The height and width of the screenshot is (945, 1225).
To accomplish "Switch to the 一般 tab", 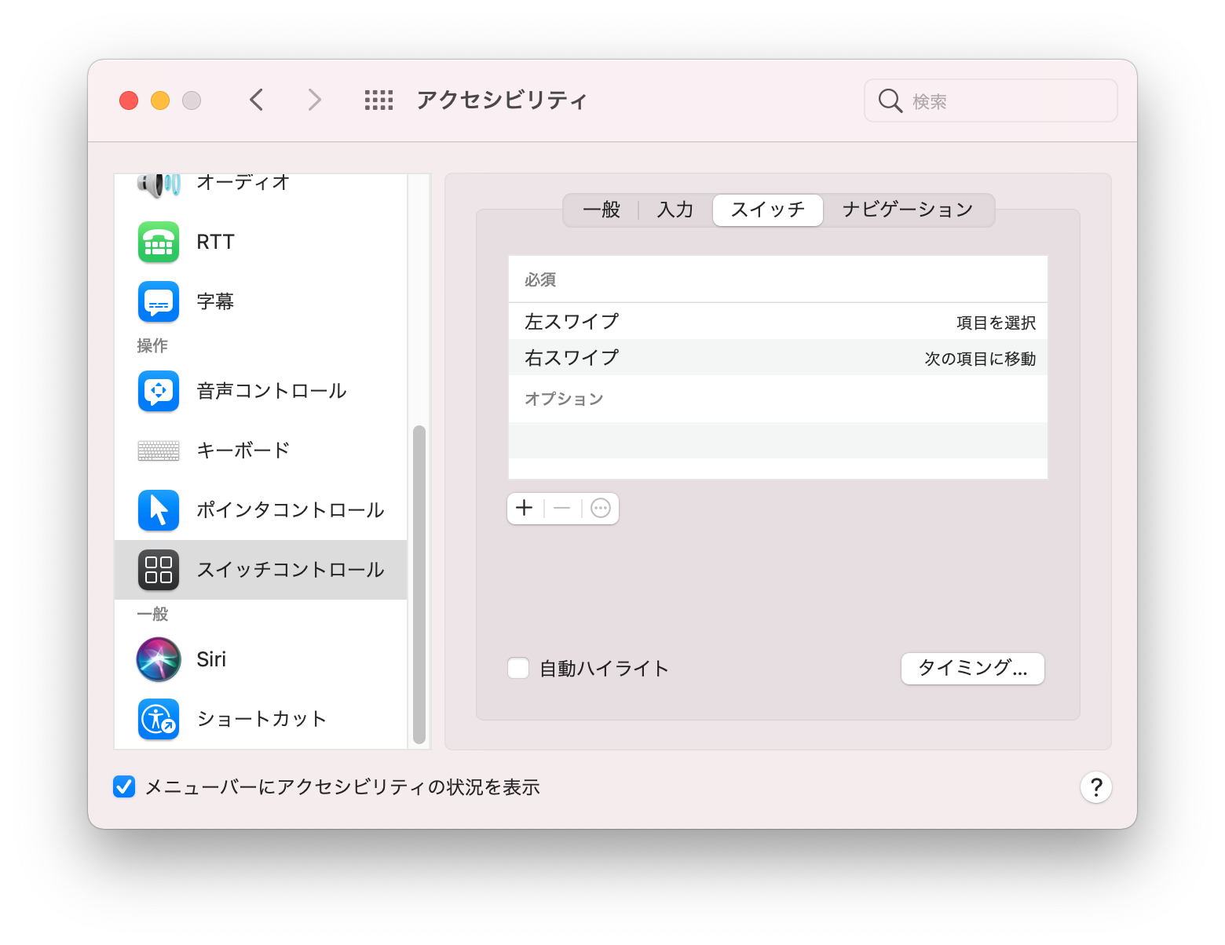I will [x=601, y=210].
